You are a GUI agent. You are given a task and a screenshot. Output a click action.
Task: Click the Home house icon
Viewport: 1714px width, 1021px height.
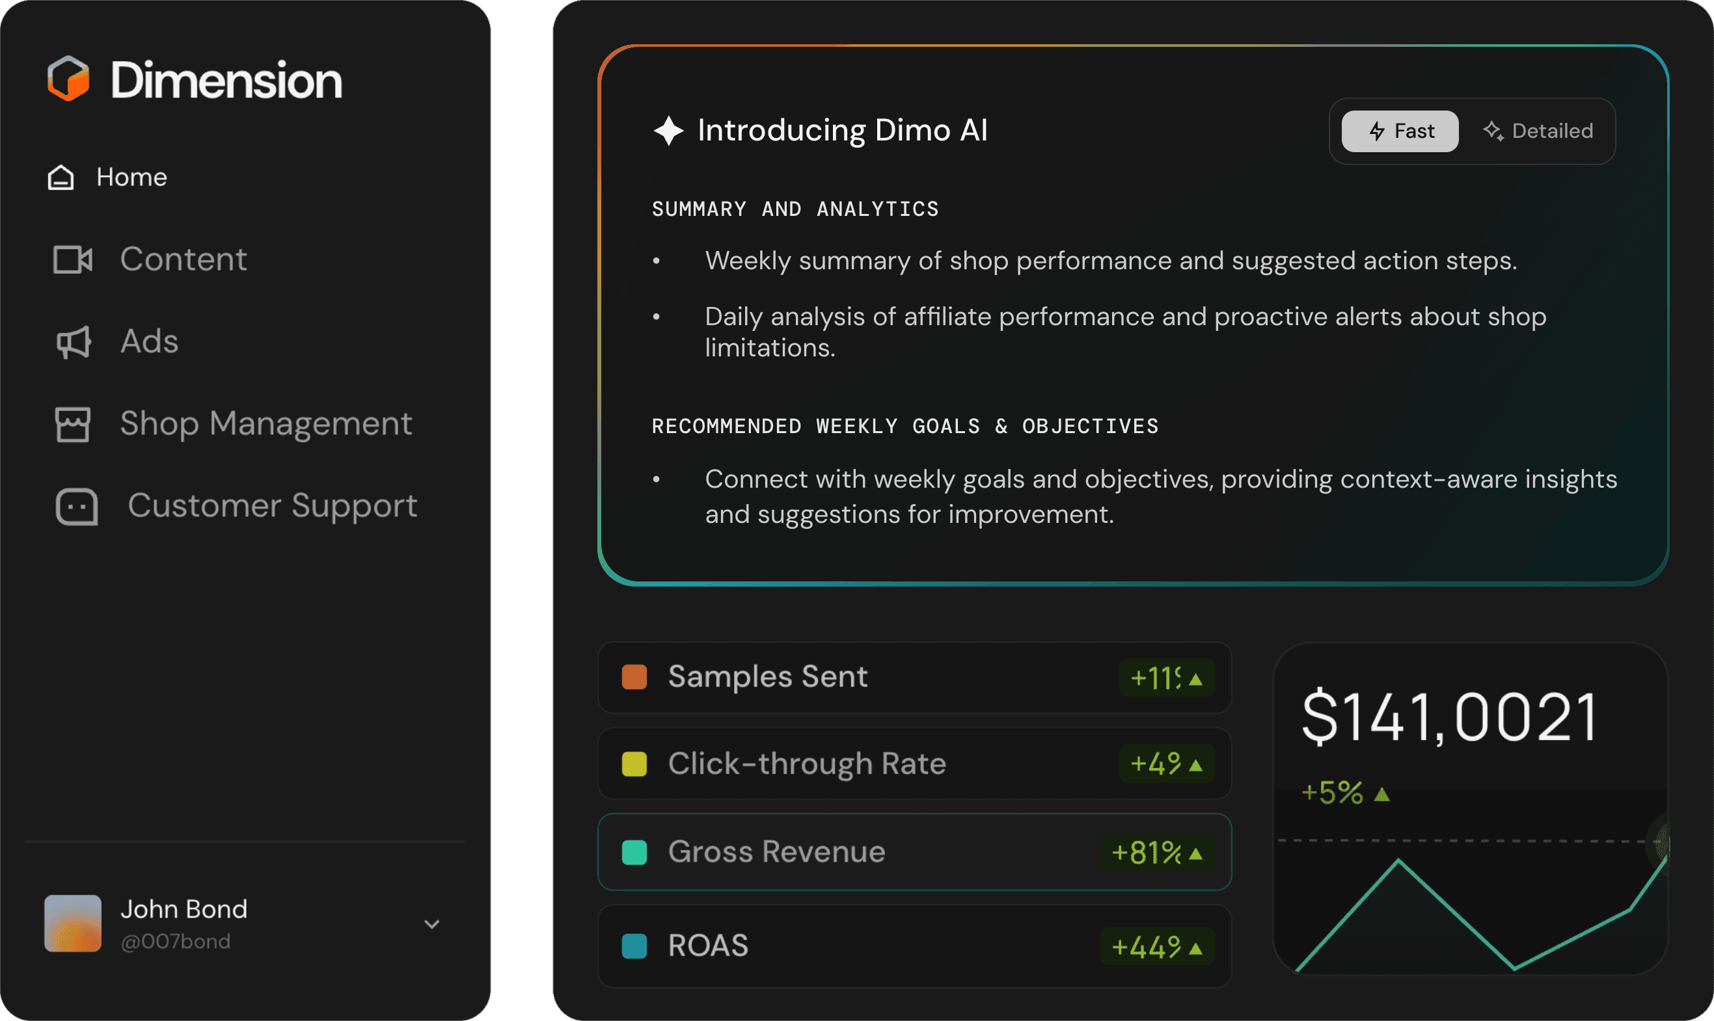coord(61,178)
